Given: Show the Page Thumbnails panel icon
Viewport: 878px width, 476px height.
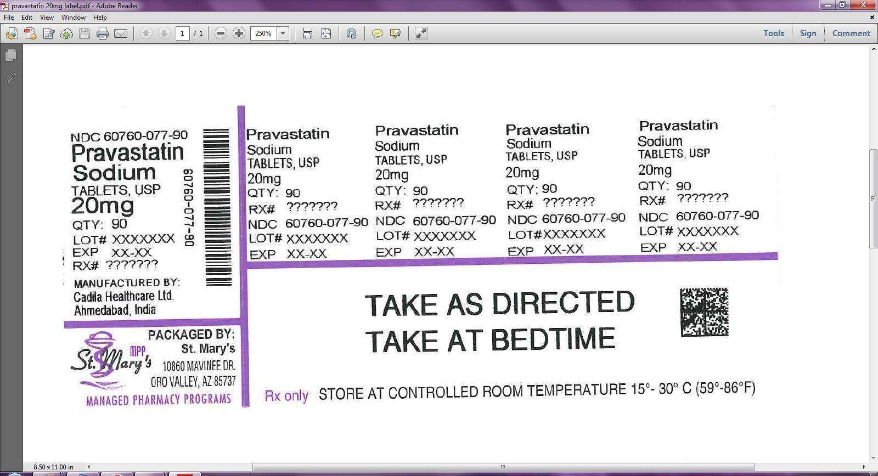Looking at the screenshot, I should tap(10, 55).
